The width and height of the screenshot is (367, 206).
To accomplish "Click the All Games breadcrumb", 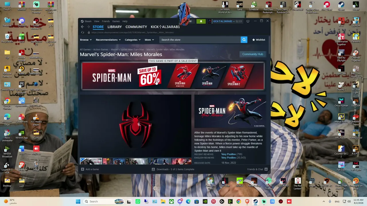I will point(85,49).
